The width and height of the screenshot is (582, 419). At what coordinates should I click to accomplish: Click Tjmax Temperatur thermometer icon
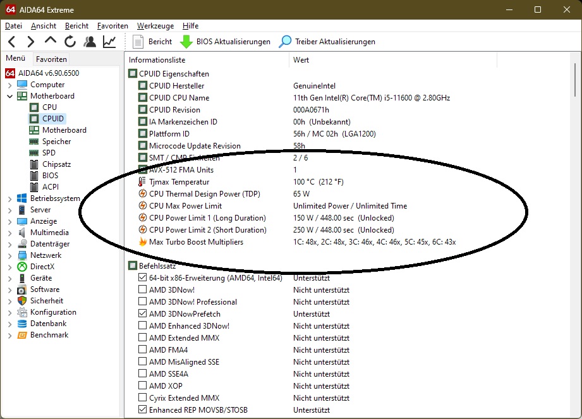(142, 182)
